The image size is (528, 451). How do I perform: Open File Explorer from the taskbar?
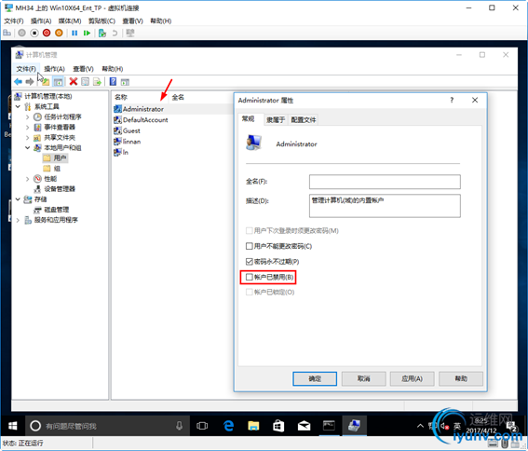point(253,426)
